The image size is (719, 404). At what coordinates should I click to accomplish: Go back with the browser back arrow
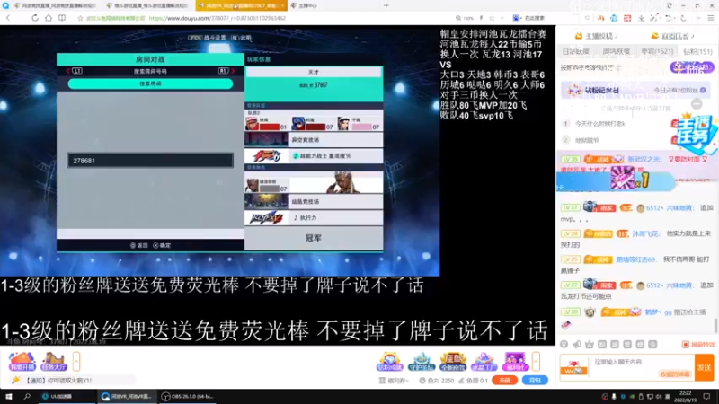[x=8, y=18]
